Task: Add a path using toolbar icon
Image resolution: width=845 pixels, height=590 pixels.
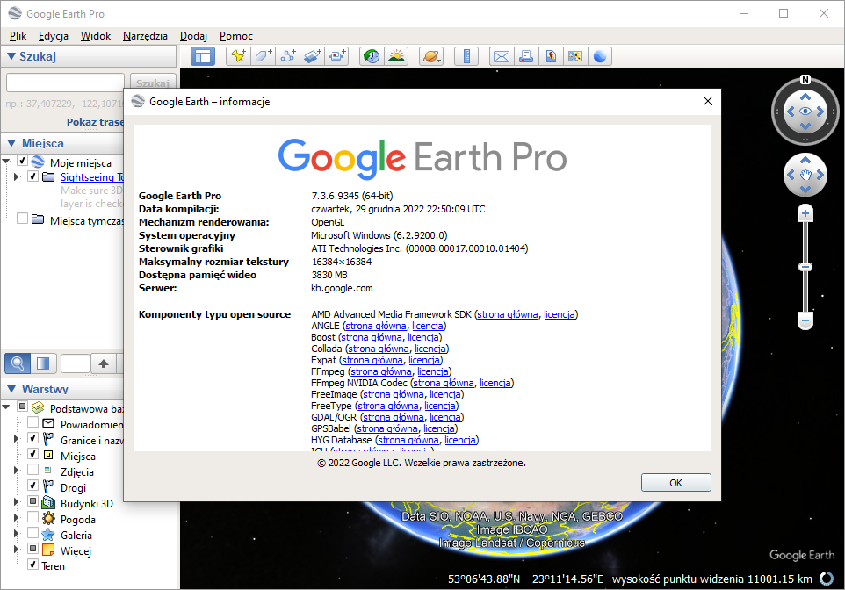Action: coord(288,56)
